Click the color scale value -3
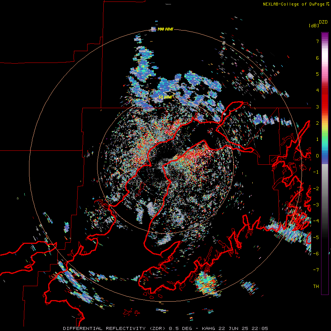The height and width of the screenshot is (331, 331). [x=316, y=205]
